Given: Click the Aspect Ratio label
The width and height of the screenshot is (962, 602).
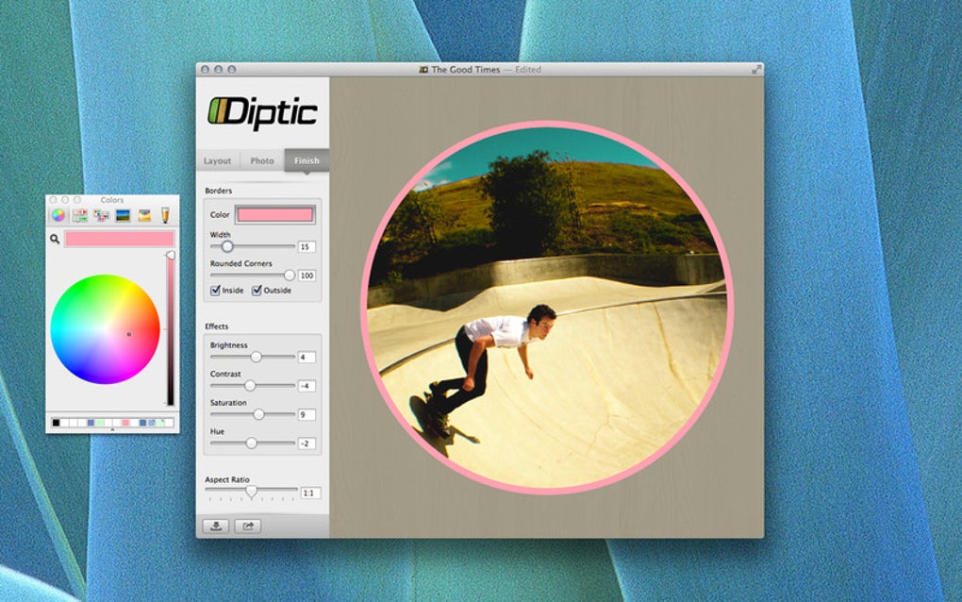Looking at the screenshot, I should [x=227, y=479].
